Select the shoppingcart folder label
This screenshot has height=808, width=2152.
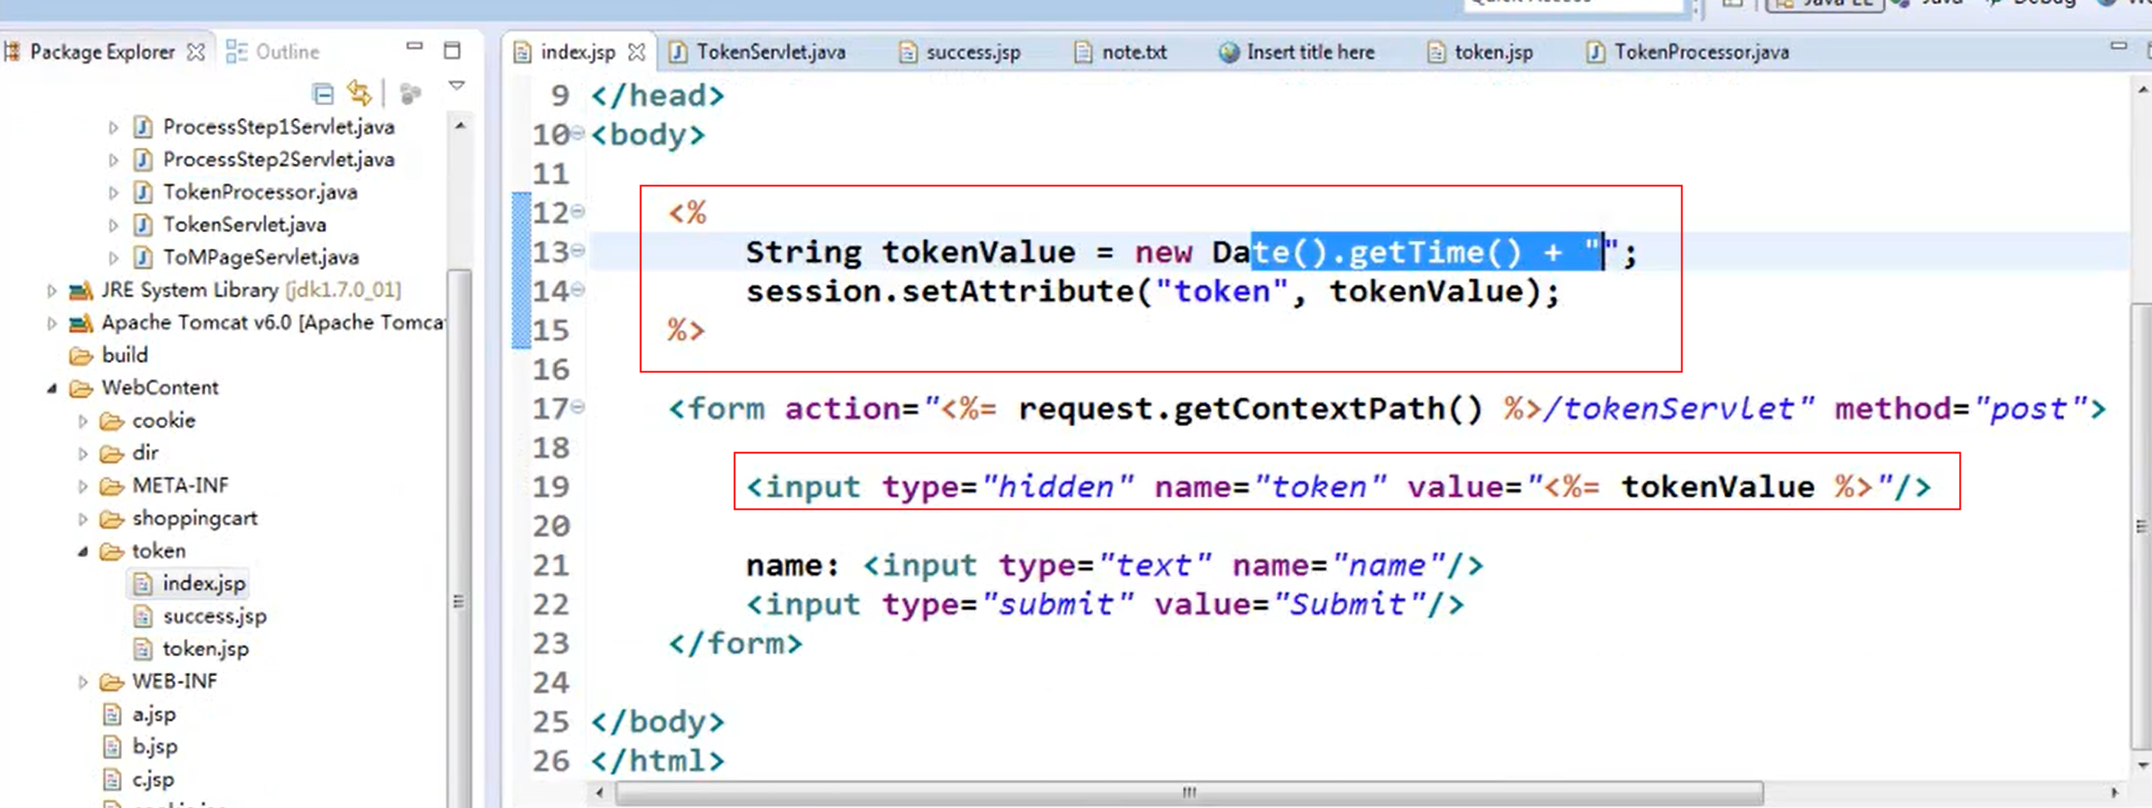click(195, 518)
